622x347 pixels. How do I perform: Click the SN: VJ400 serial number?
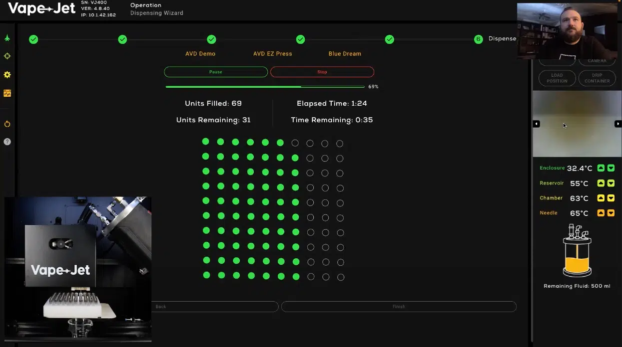coord(95,2)
